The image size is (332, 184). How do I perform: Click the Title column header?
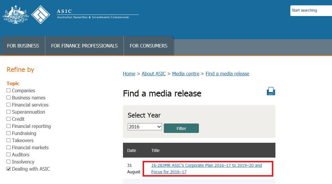coord(155,150)
